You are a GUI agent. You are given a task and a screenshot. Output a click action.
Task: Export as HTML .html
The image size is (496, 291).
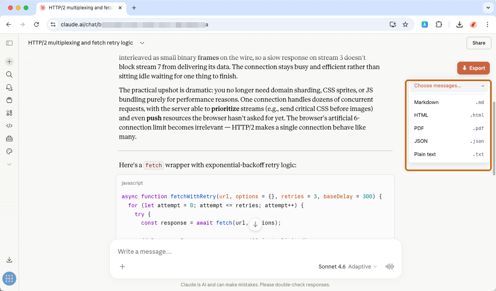[448, 115]
